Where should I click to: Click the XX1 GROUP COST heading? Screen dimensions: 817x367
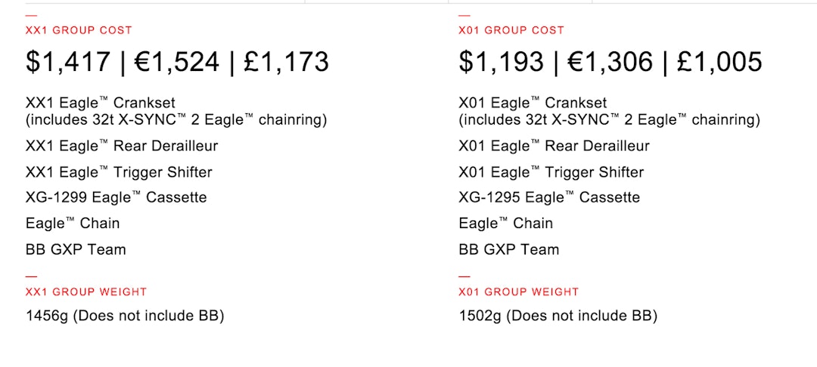(79, 30)
